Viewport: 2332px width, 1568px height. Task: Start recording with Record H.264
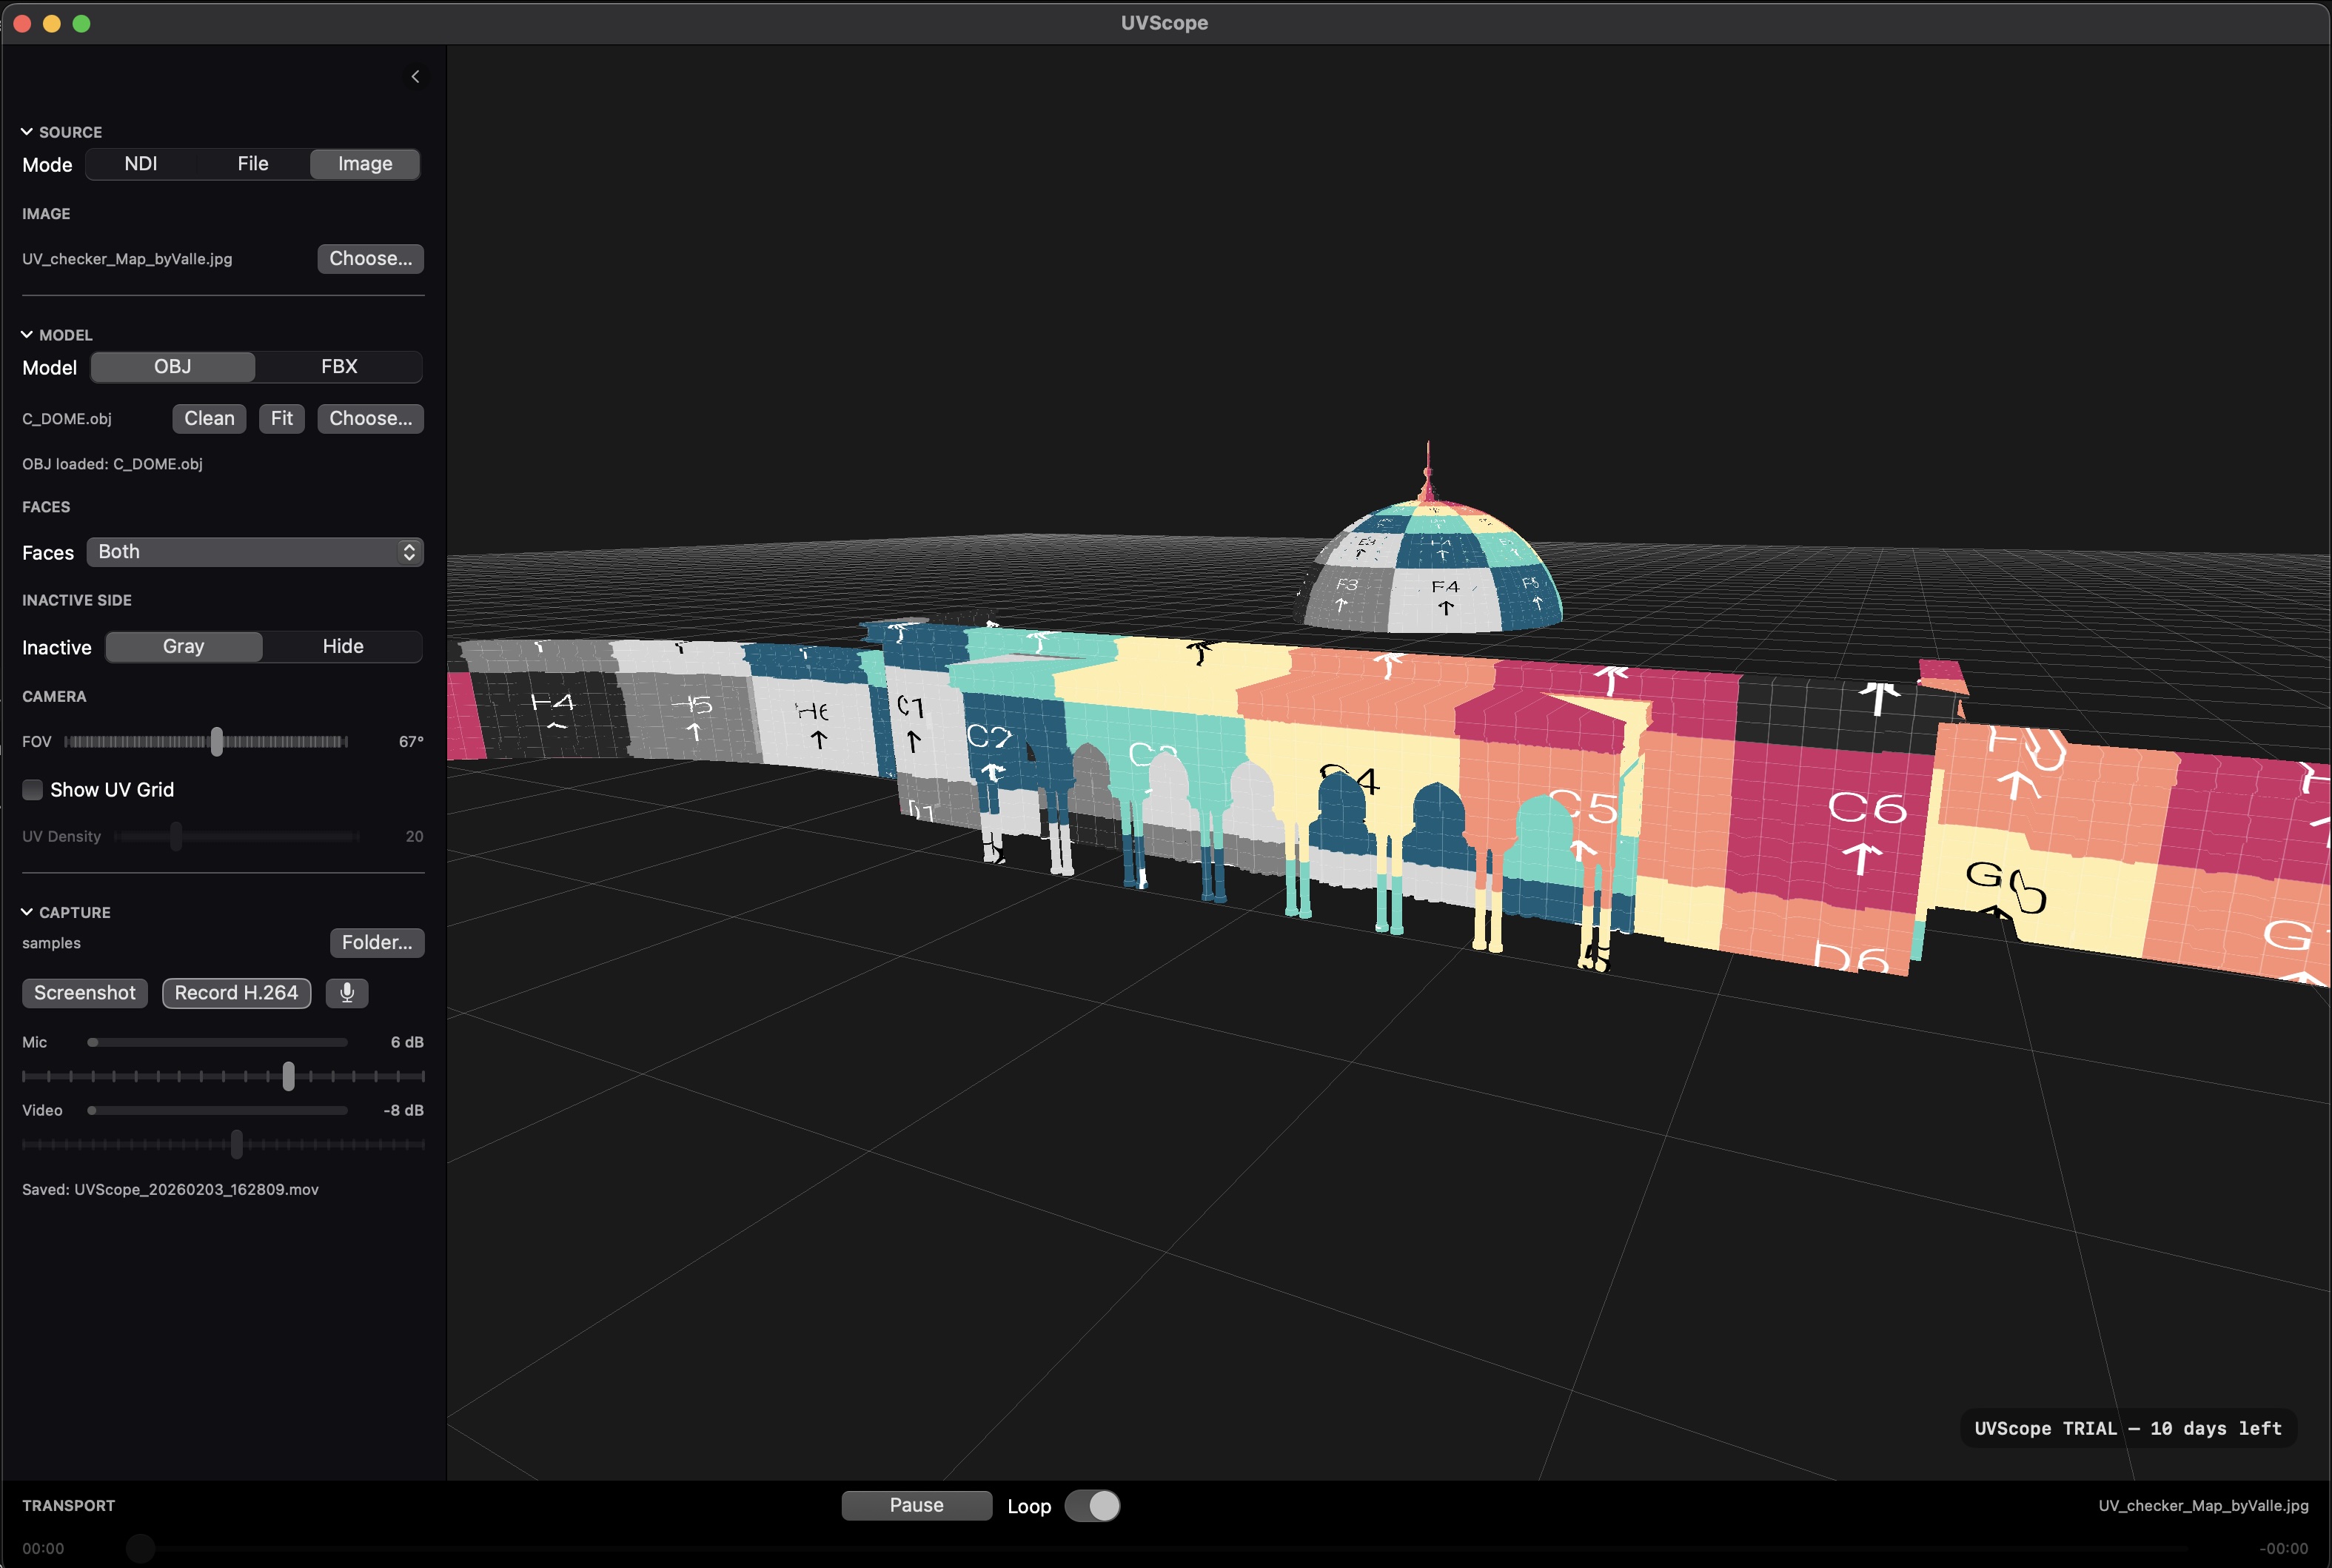pyautogui.click(x=236, y=992)
